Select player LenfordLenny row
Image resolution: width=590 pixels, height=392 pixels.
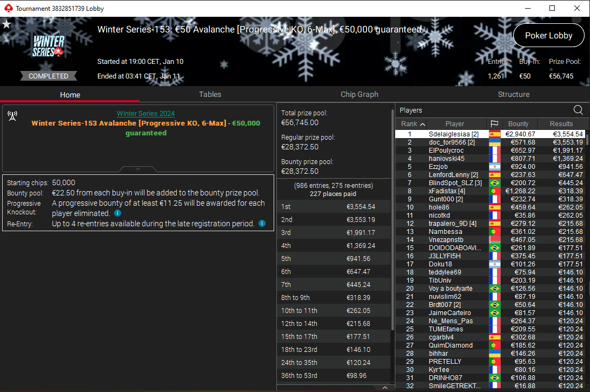[490, 175]
